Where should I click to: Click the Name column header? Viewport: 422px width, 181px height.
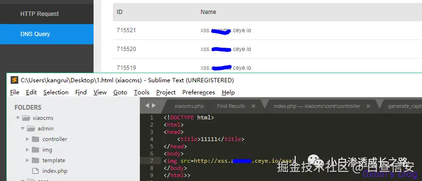208,12
